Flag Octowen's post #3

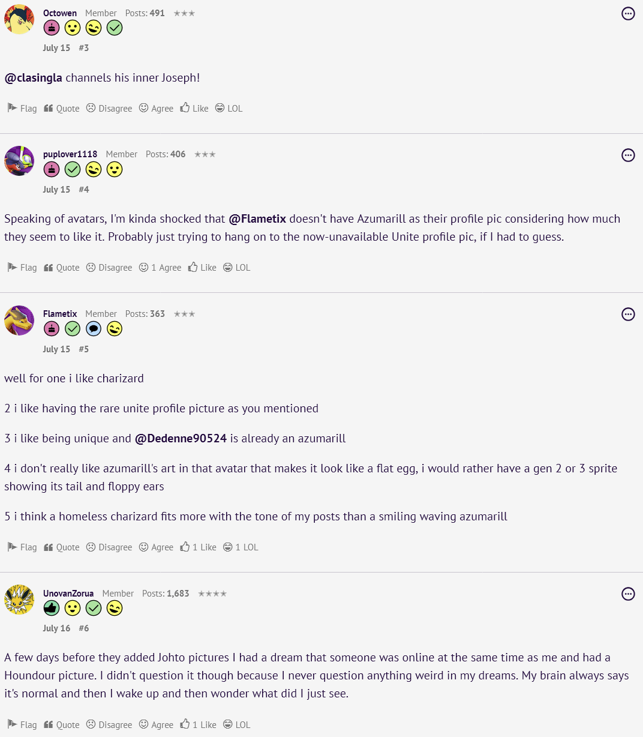click(22, 109)
